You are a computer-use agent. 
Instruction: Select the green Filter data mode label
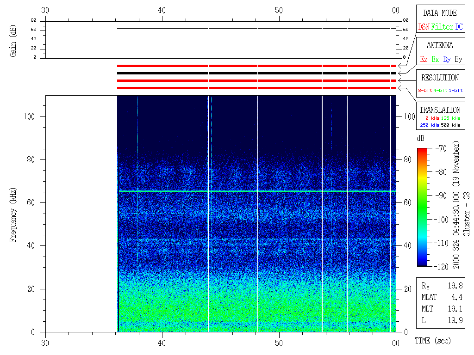pos(442,27)
